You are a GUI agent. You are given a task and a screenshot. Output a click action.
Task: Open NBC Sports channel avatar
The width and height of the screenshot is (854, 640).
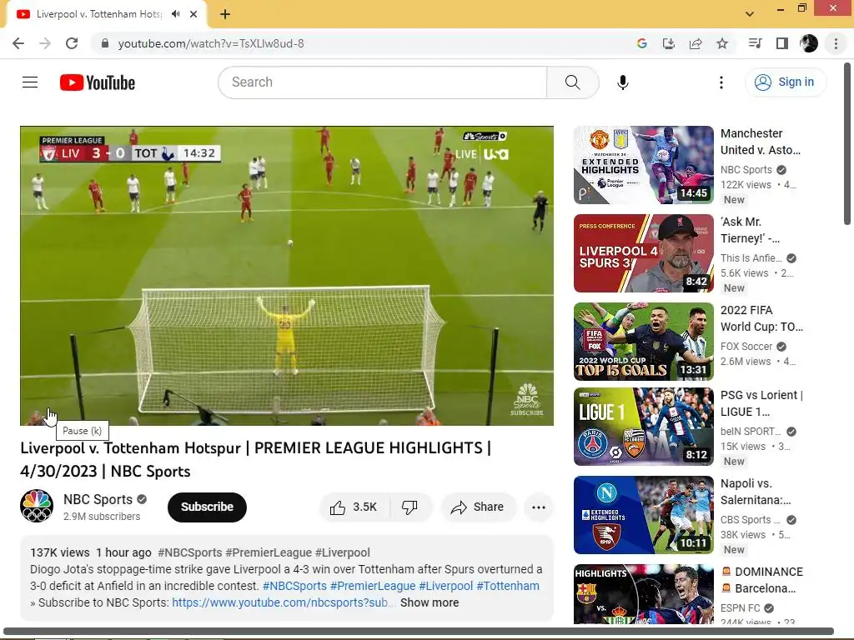[37, 506]
